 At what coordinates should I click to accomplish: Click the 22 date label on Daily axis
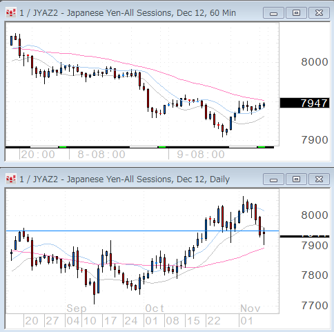(214, 321)
